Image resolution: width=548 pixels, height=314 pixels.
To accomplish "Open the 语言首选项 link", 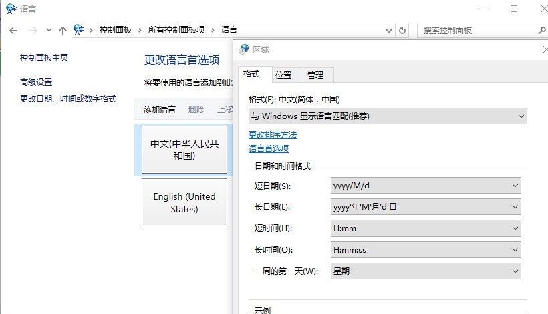I will (269, 148).
